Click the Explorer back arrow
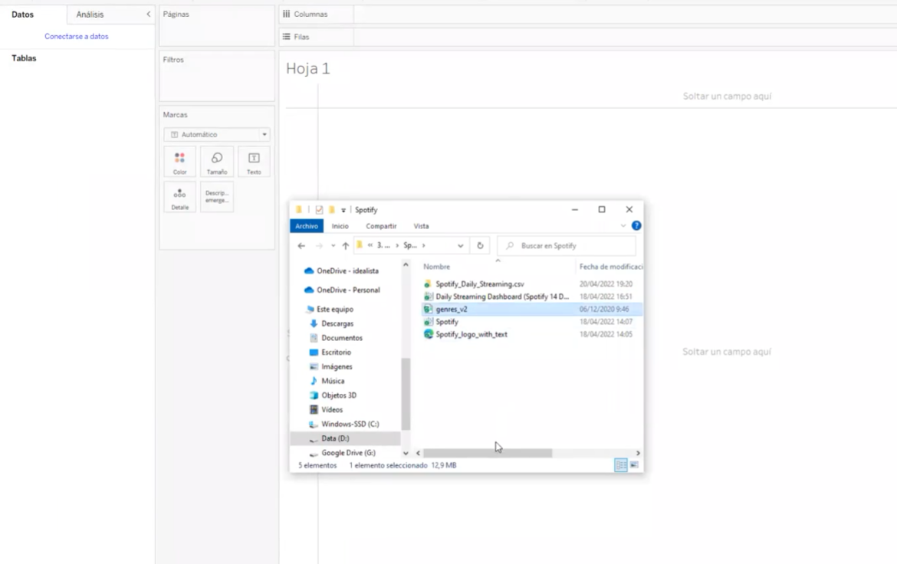This screenshot has height=564, width=897. pos(301,246)
